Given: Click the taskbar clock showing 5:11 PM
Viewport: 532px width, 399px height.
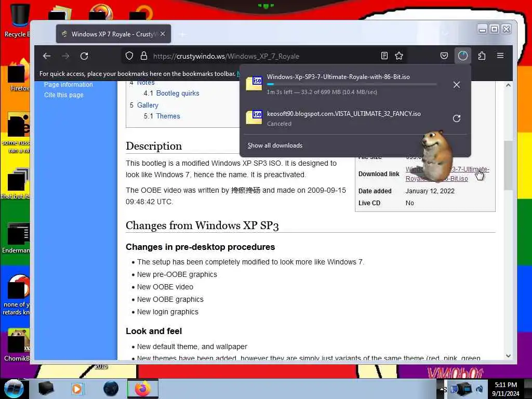Looking at the screenshot, I should 506,389.
